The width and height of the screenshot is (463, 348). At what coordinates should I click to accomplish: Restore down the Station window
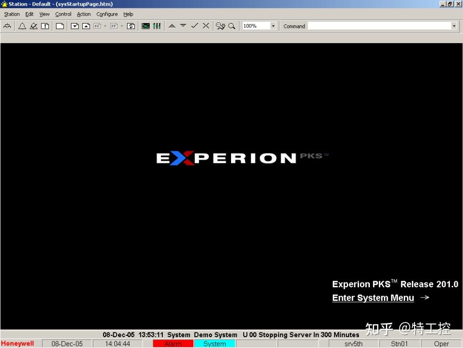tap(450, 4)
